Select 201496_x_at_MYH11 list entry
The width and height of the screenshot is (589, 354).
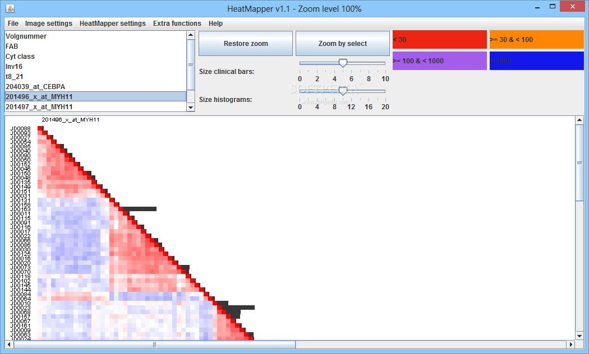coord(95,97)
